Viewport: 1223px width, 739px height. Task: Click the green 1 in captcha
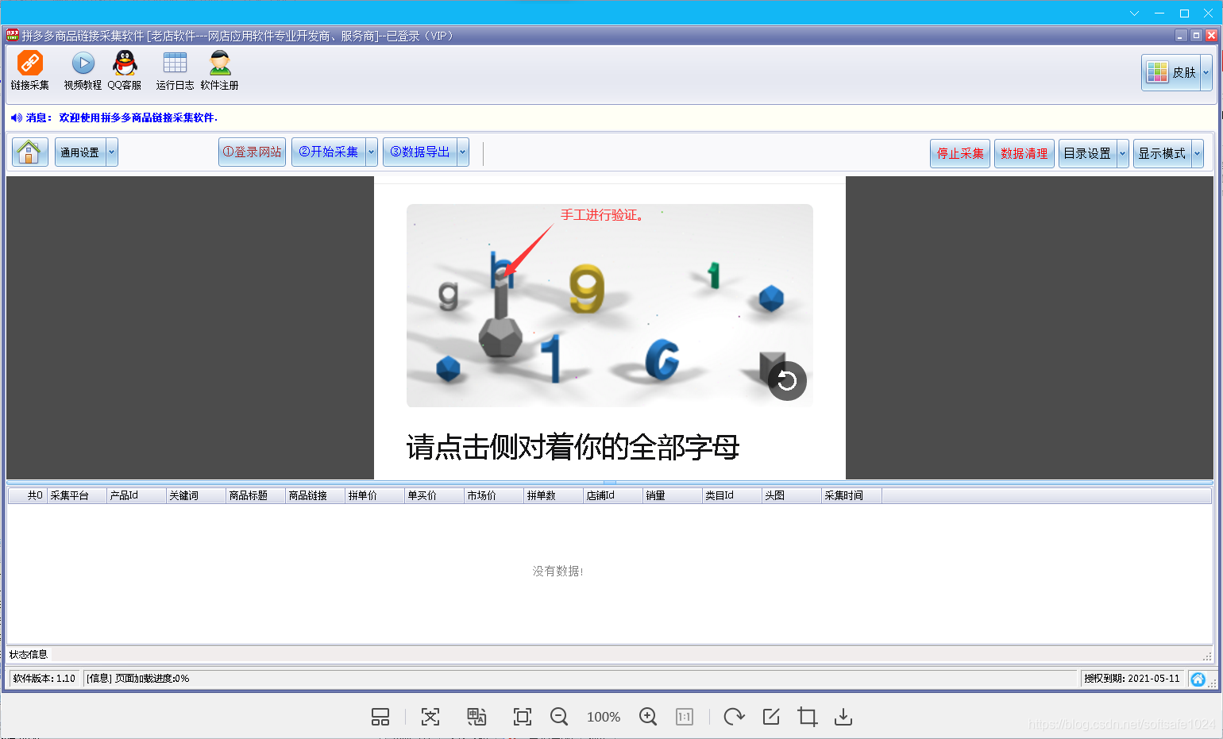tap(714, 275)
